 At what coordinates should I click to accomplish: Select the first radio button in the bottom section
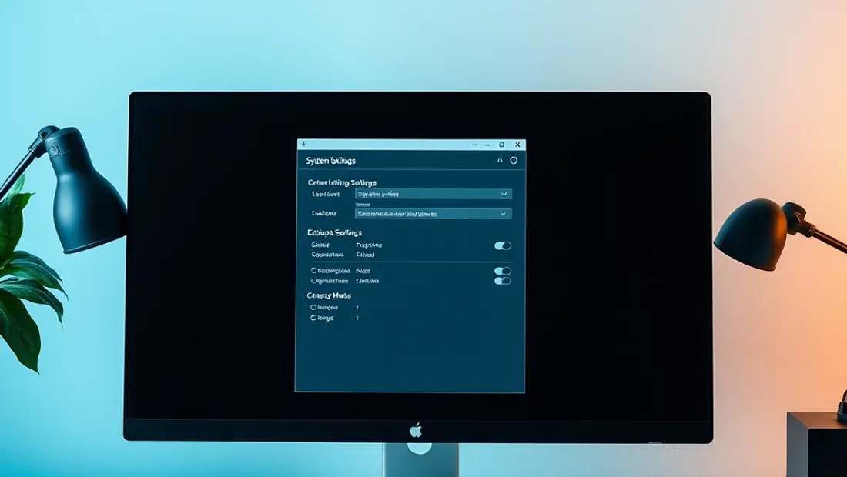(313, 307)
